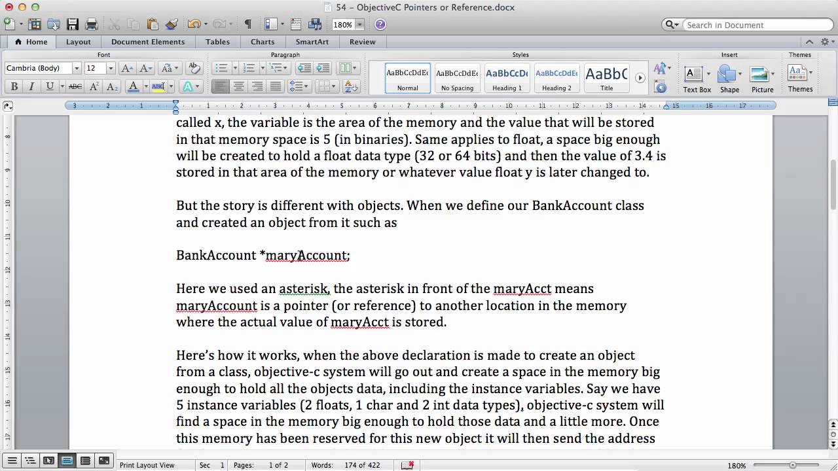The width and height of the screenshot is (838, 471).
Task: Open the Columns dropdown
Action: [348, 68]
